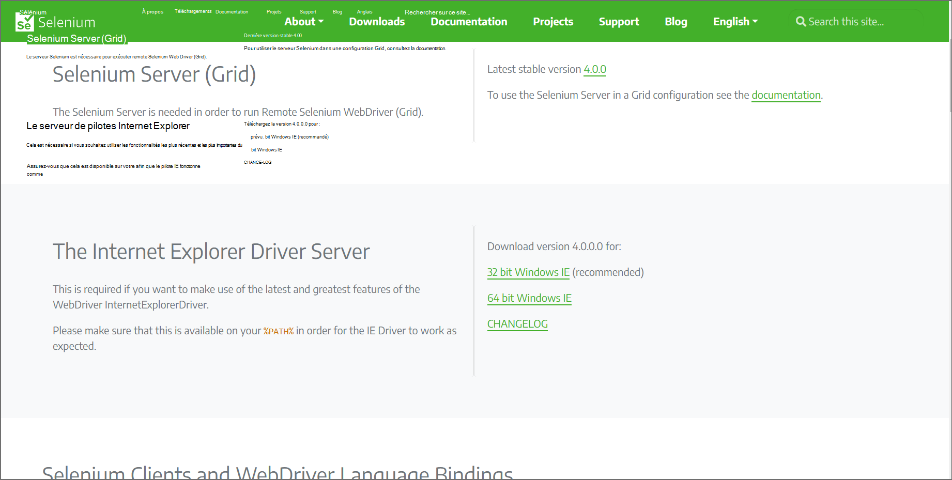Screen dimensions: 952x480
Task: Open the Blog page
Action: pyautogui.click(x=675, y=21)
